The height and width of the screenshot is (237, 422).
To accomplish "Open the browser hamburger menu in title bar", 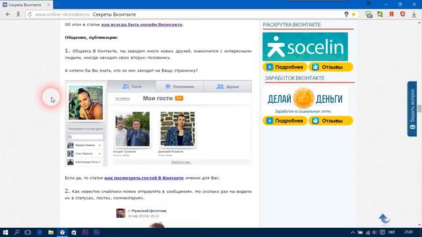I will (x=368, y=3).
